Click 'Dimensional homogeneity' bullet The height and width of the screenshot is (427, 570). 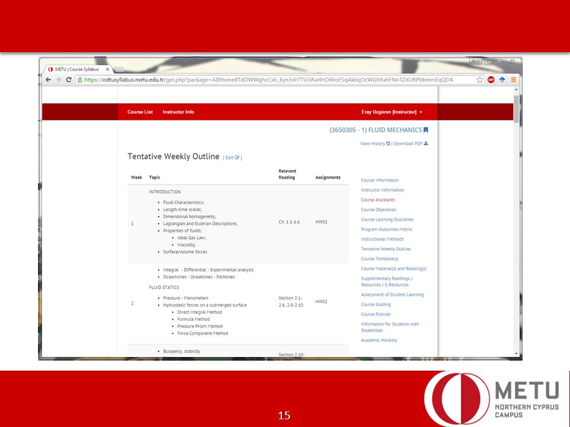point(189,216)
